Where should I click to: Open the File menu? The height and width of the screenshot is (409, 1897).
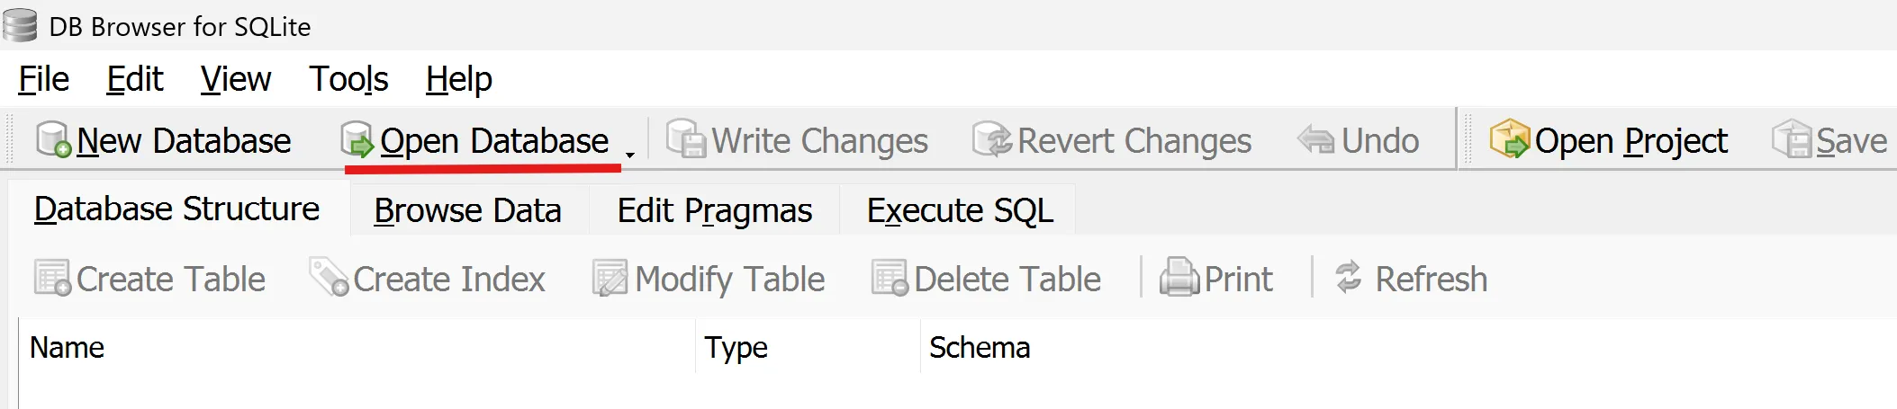pyautogui.click(x=43, y=79)
